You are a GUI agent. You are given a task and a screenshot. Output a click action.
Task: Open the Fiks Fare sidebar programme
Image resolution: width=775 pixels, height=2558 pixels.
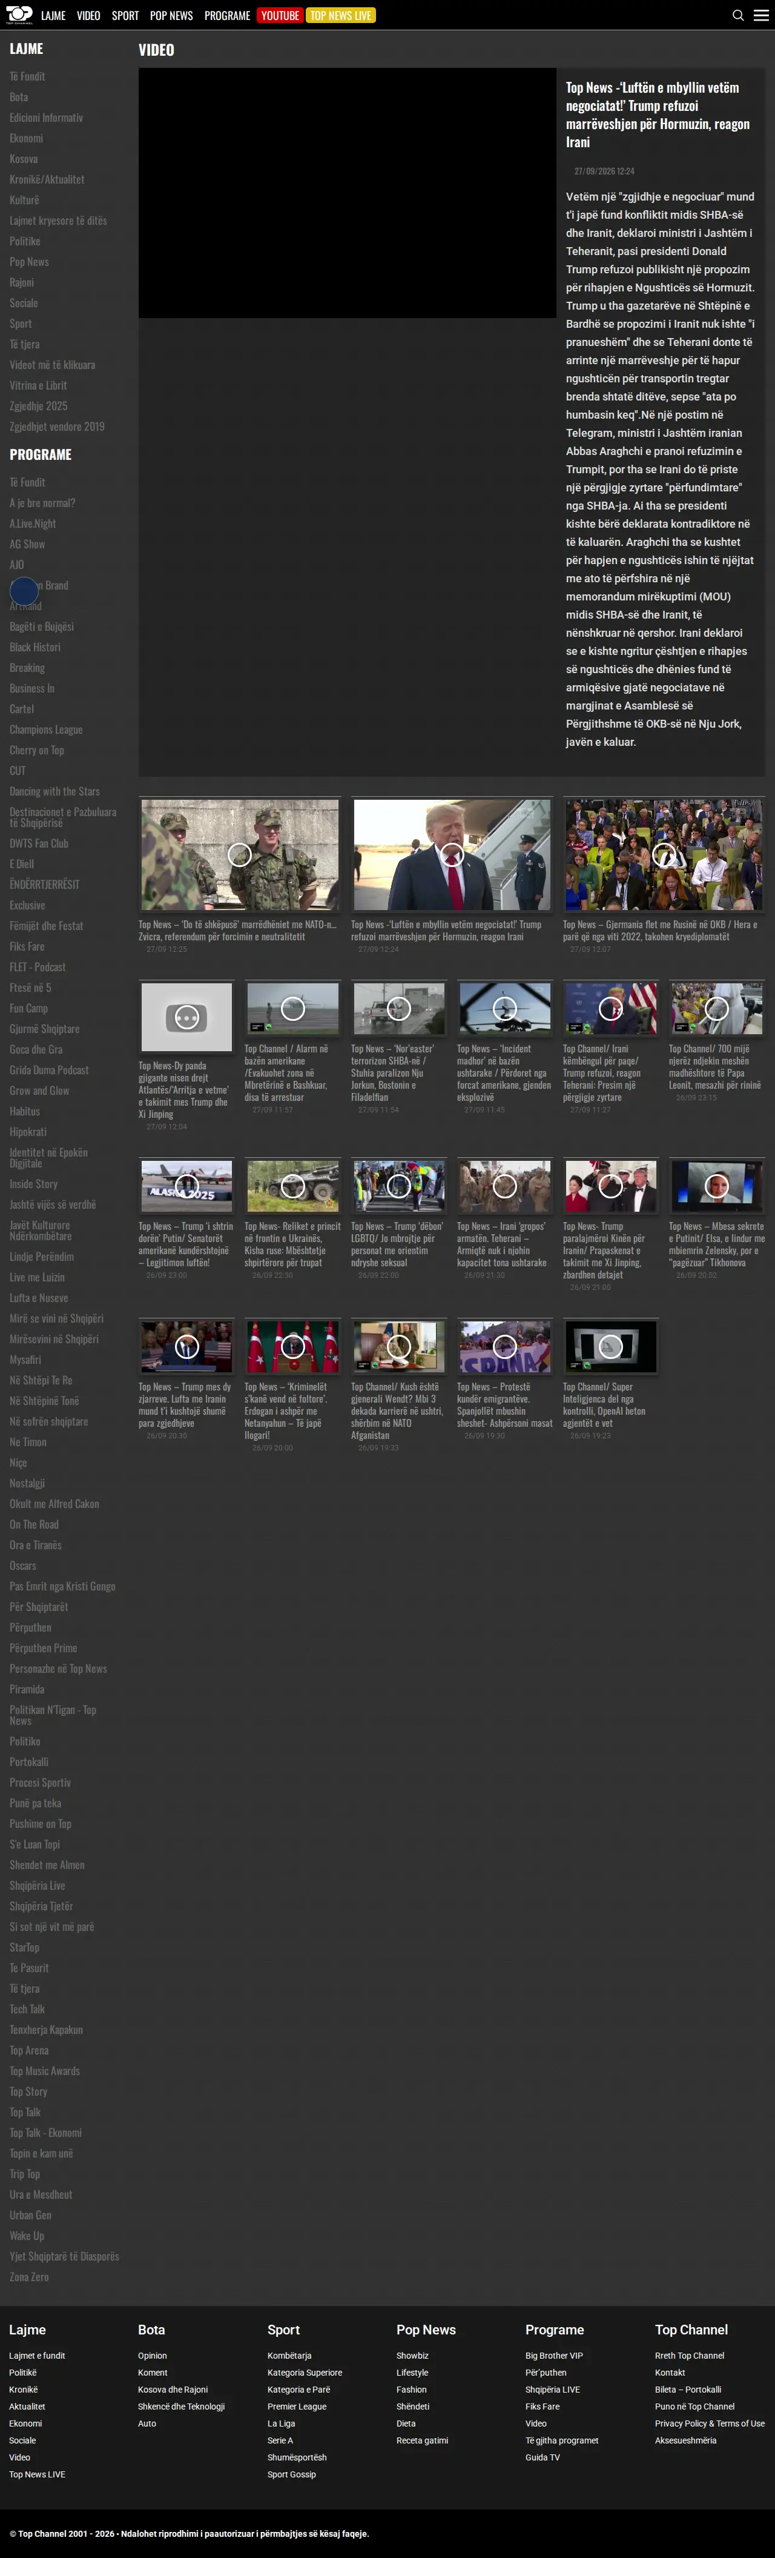point(27,946)
